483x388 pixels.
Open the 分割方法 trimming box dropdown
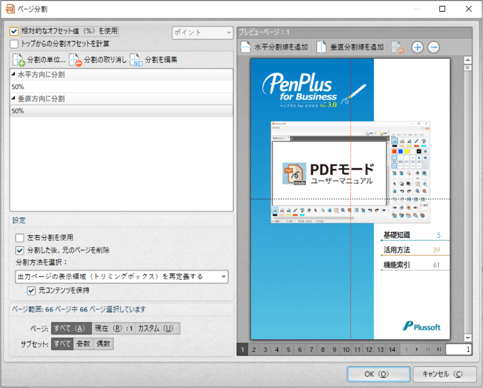tap(122, 277)
